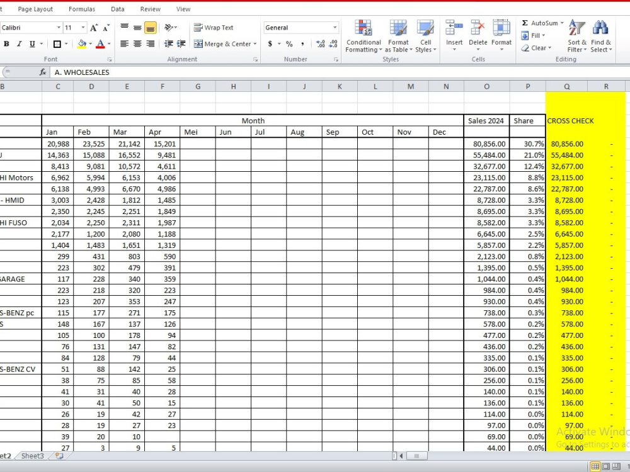Decrease decimal places
This screenshot has width=630, height=472.
(333, 44)
